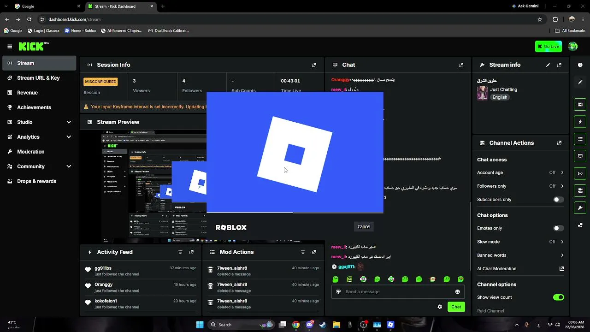Toggle Mod Actions list icon in right rail
This screenshot has height=332, width=590.
click(x=580, y=139)
